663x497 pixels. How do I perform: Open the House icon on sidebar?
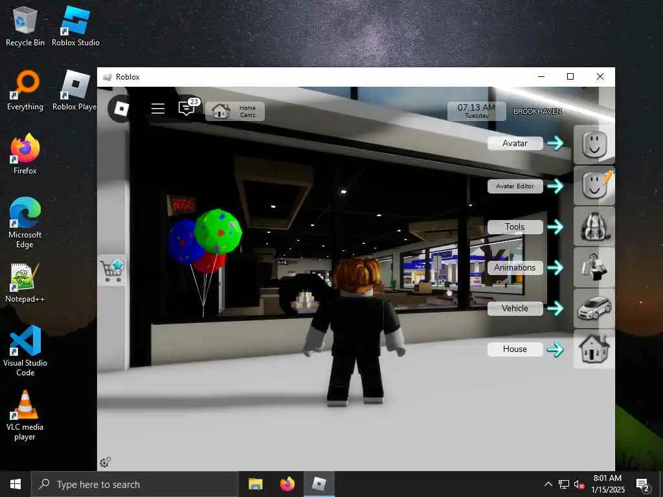594,349
